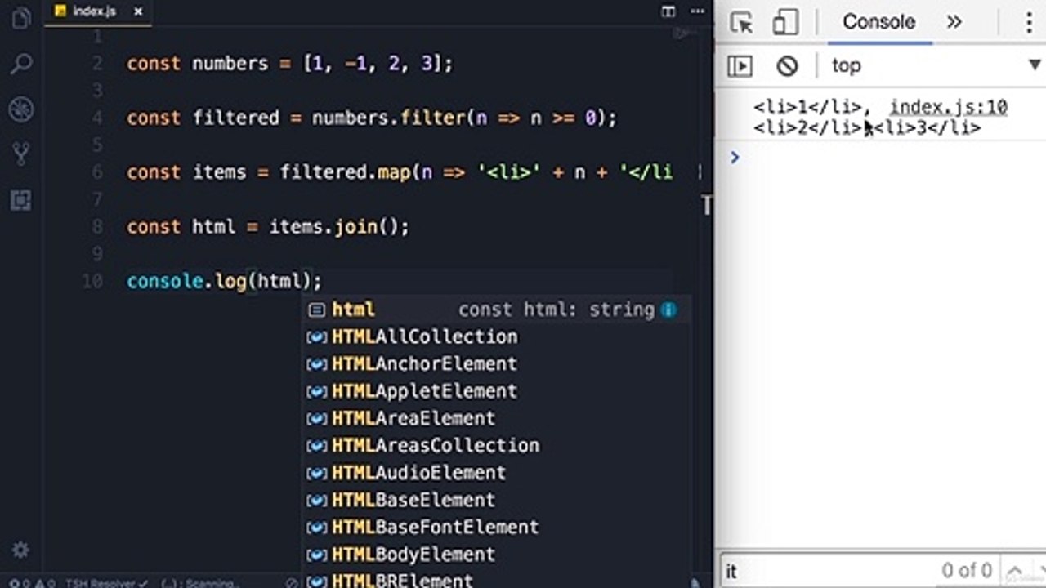Image resolution: width=1046 pixels, height=588 pixels.
Task: Choose the 'html' suggestion in autocomplete
Action: point(497,310)
